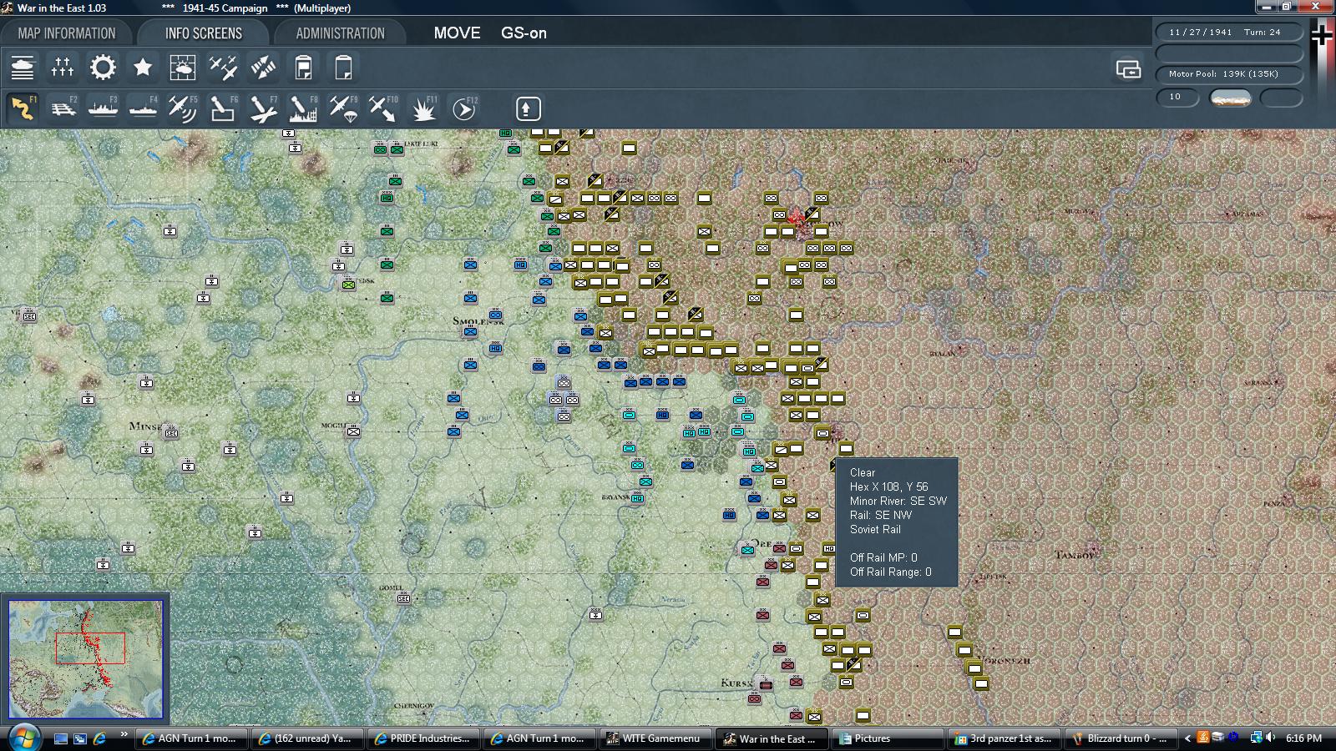Toggle the window overlay icon near date panel

click(1128, 68)
